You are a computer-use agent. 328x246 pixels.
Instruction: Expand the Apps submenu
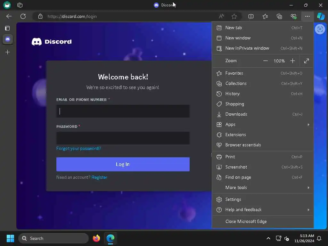(x=263, y=125)
